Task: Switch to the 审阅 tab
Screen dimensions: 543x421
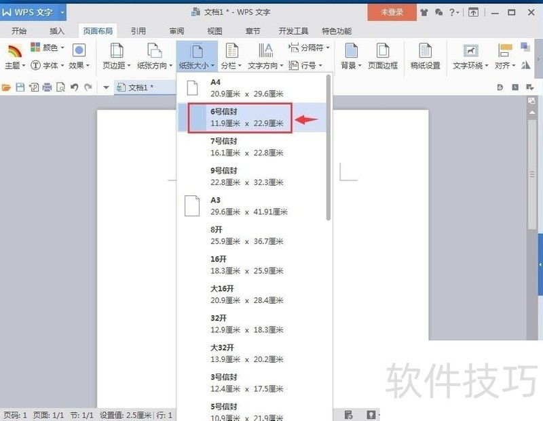Action: (176, 31)
